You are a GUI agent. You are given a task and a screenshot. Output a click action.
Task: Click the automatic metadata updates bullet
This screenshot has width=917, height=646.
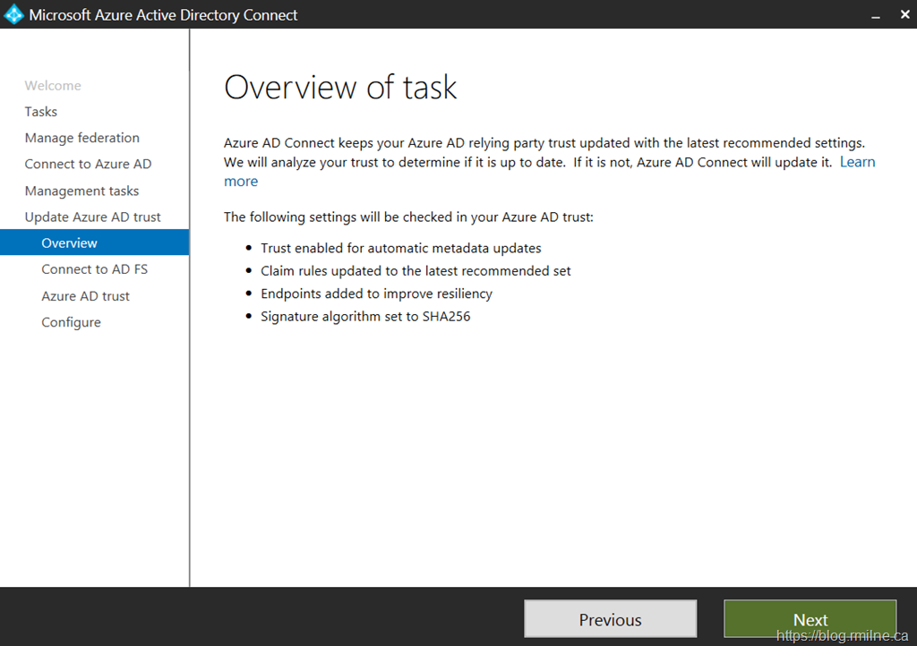point(400,248)
